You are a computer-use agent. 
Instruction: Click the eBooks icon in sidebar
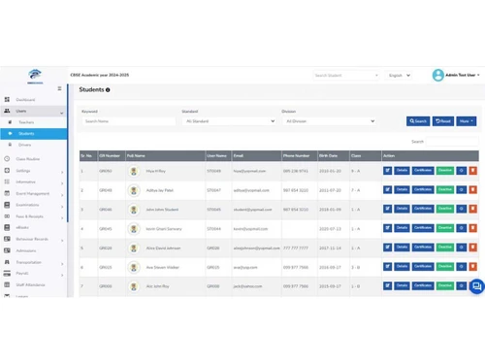pos(7,227)
